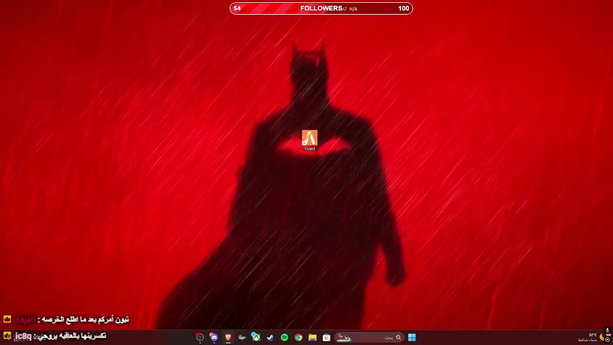The height and width of the screenshot is (345, 613).
Task: Open OBS Studio from the taskbar
Action: pos(200,337)
